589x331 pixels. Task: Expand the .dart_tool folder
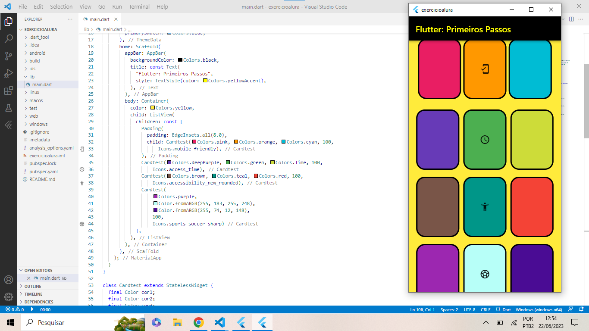pyautogui.click(x=48, y=37)
